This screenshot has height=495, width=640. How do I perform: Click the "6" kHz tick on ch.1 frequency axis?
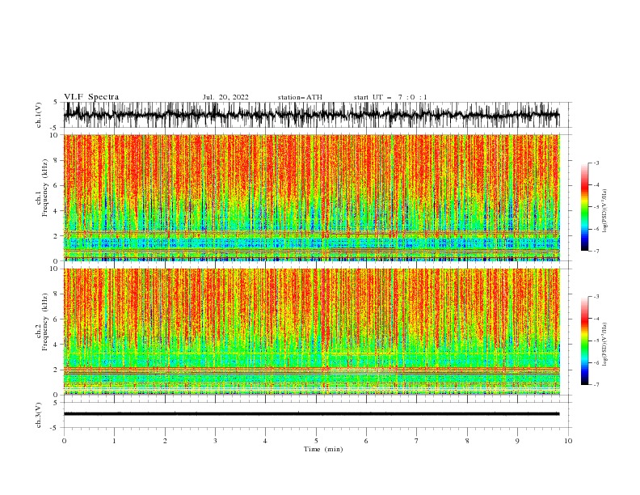[x=56, y=185]
